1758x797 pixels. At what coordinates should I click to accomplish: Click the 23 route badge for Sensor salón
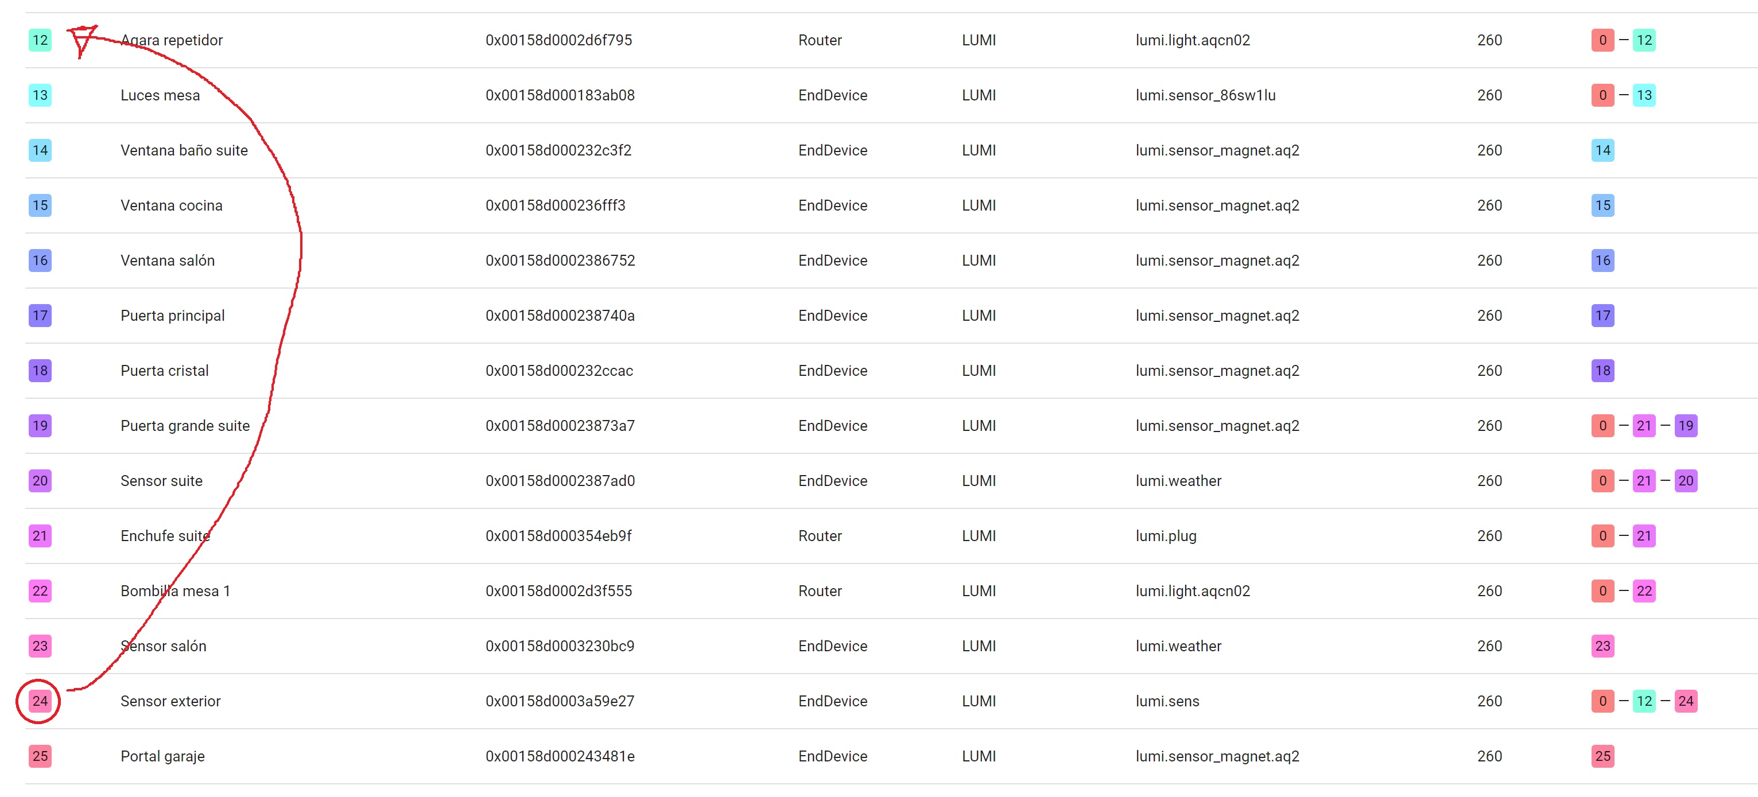pos(1602,646)
